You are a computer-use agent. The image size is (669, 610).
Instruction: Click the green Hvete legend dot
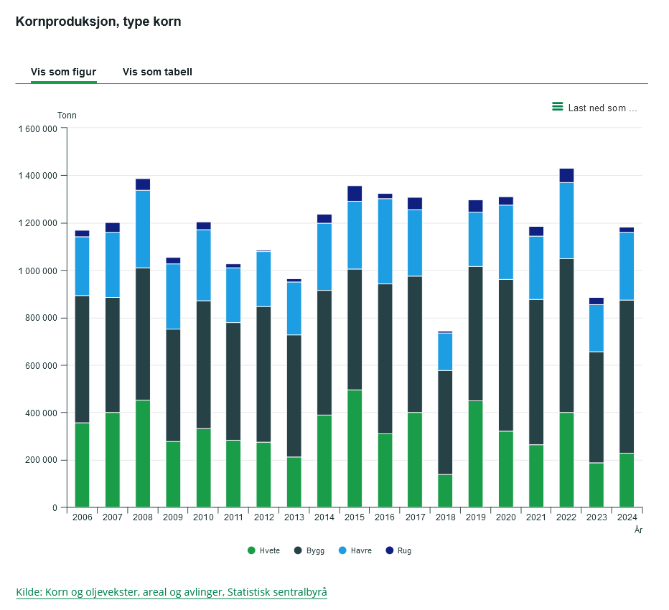pos(251,550)
